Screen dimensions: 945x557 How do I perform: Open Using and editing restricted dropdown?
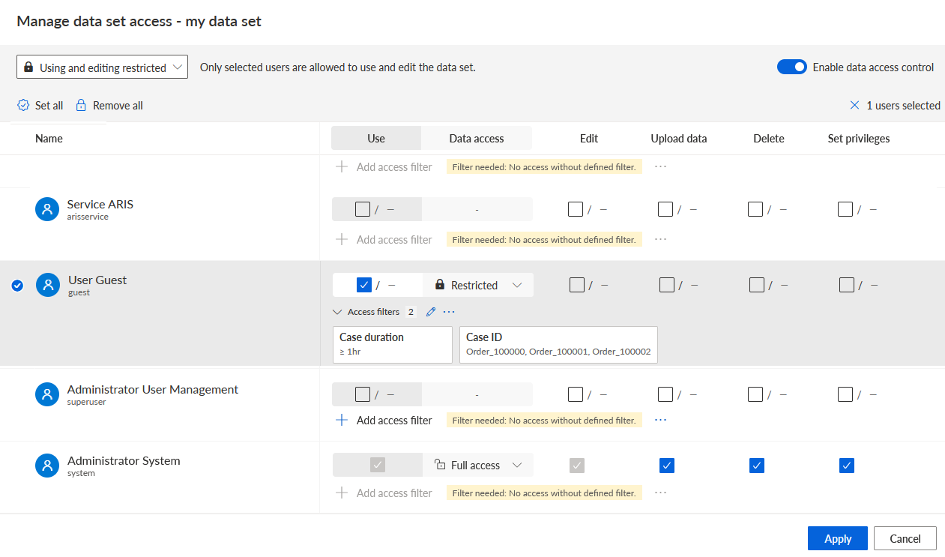coord(102,67)
